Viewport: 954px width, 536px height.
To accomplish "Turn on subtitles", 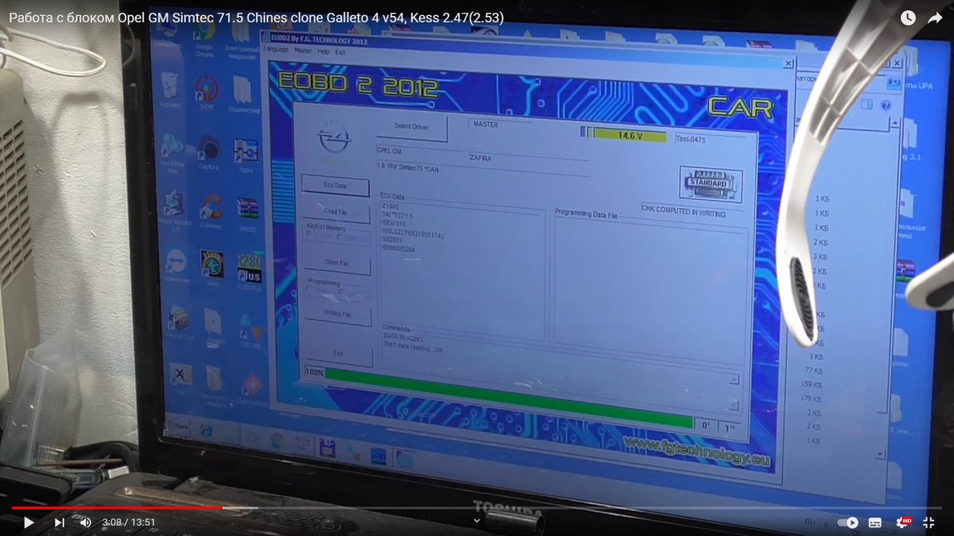I will pos(875,523).
